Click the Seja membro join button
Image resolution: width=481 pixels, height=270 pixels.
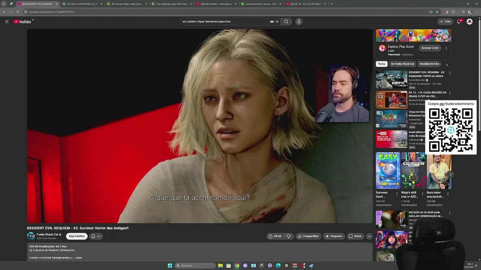(x=77, y=236)
